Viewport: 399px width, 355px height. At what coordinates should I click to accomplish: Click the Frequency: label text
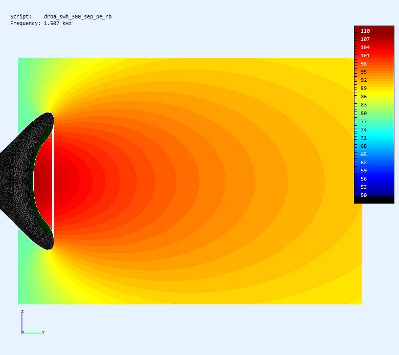(x=26, y=24)
